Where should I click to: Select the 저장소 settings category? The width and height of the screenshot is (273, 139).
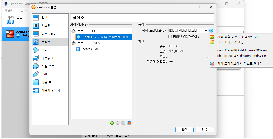(x=50, y=42)
